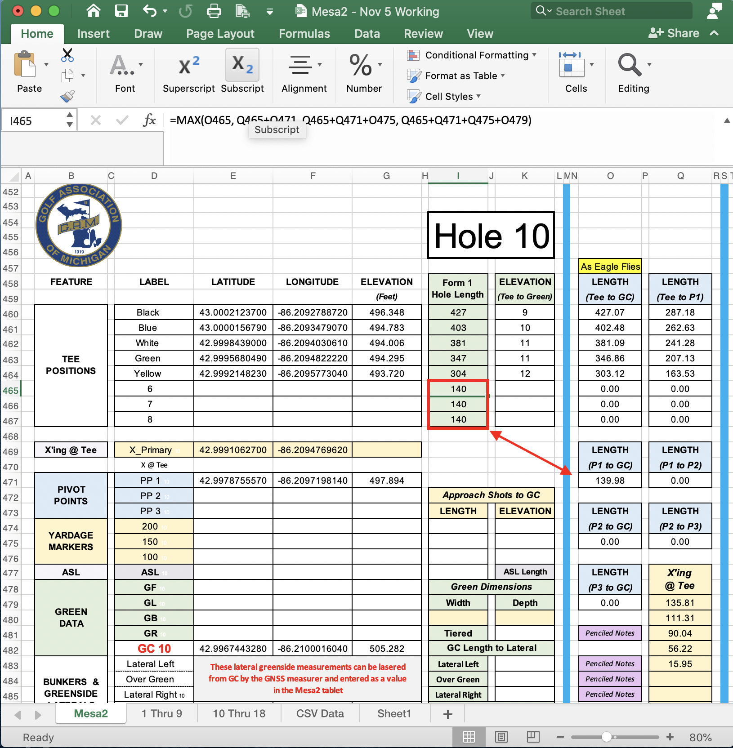The height and width of the screenshot is (748, 733).
Task: Open the View ribbon tab
Action: point(480,34)
